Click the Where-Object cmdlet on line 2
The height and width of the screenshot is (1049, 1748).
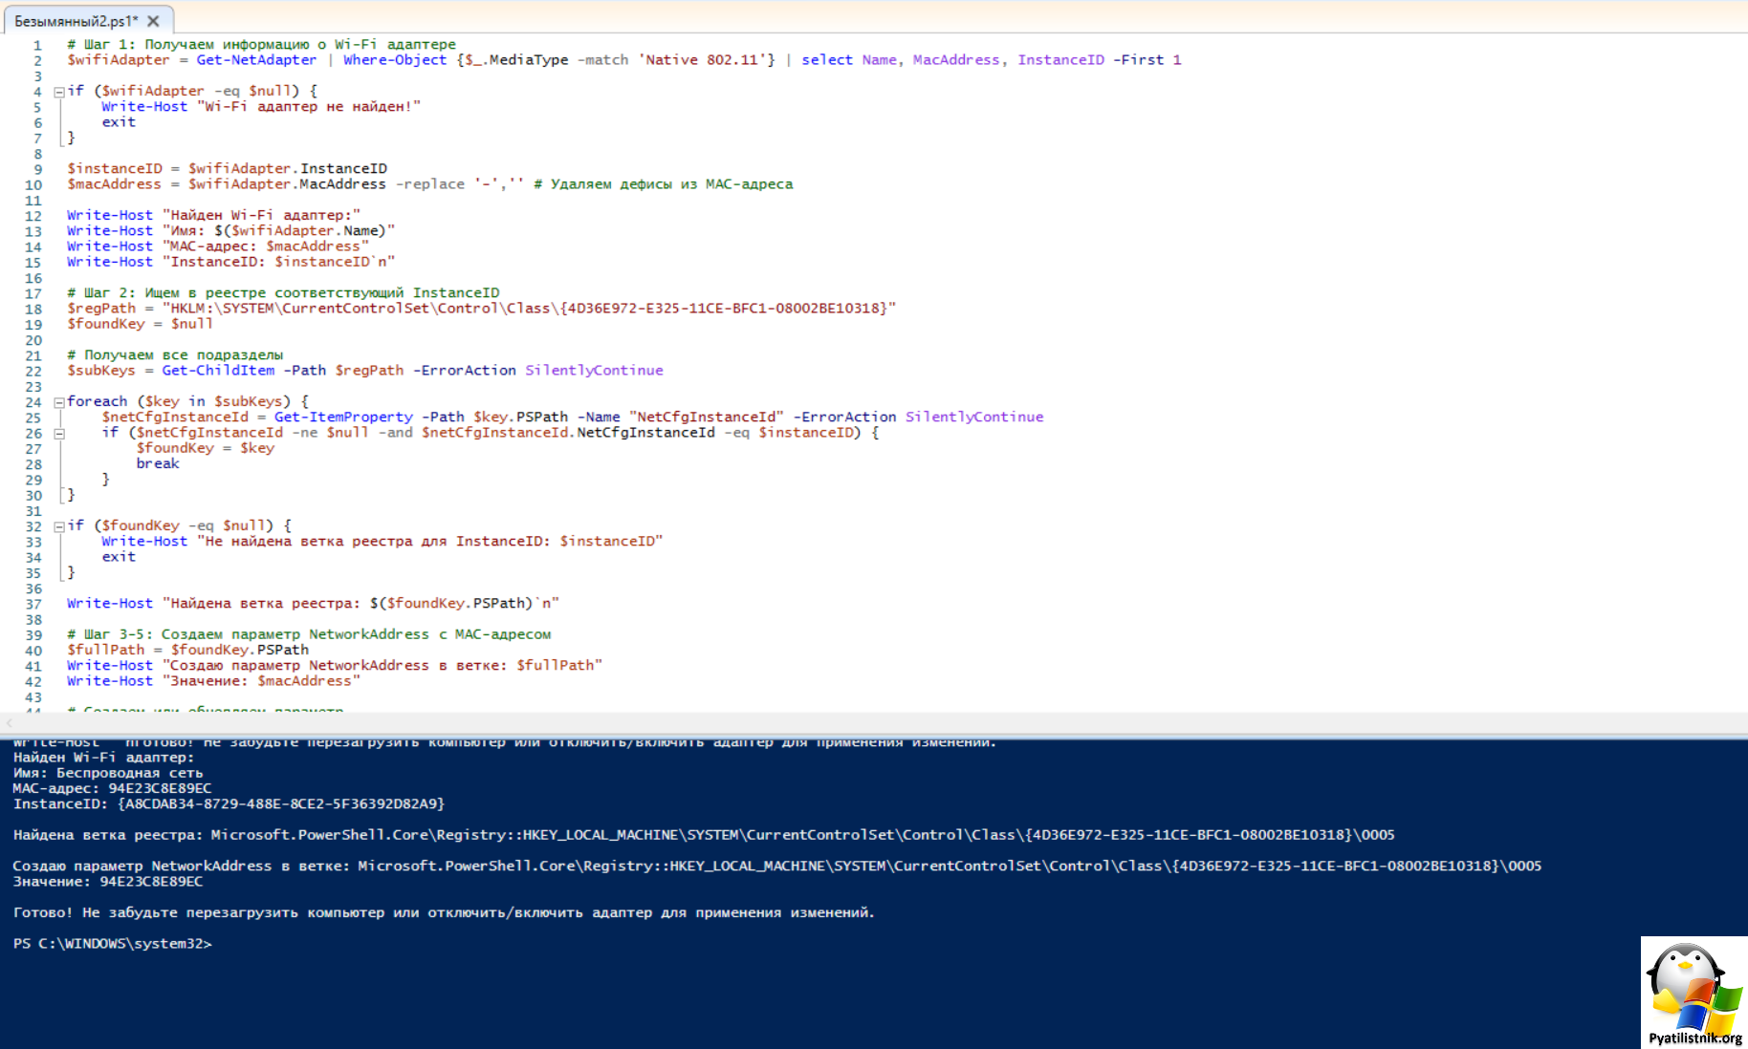395,59
